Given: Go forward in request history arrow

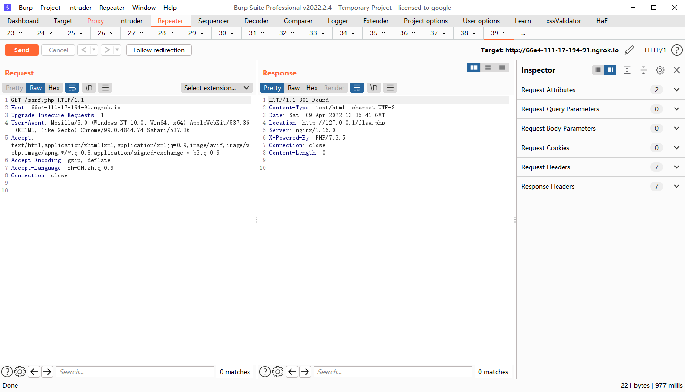Looking at the screenshot, I should (x=107, y=50).
